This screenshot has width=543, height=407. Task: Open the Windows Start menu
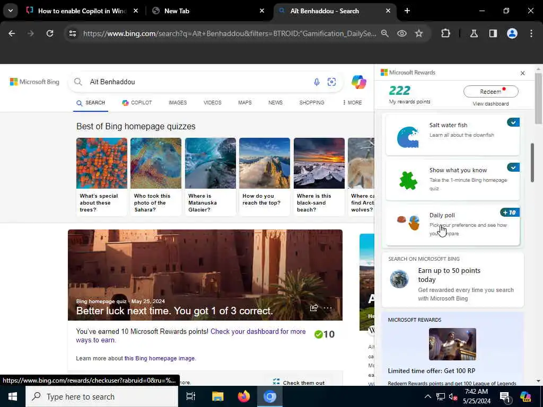click(13, 396)
